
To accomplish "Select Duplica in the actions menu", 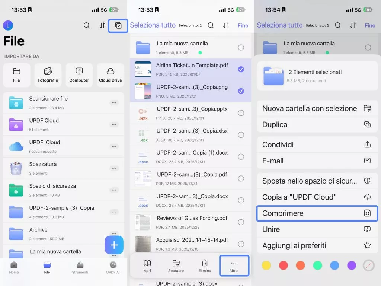I will pos(317,124).
